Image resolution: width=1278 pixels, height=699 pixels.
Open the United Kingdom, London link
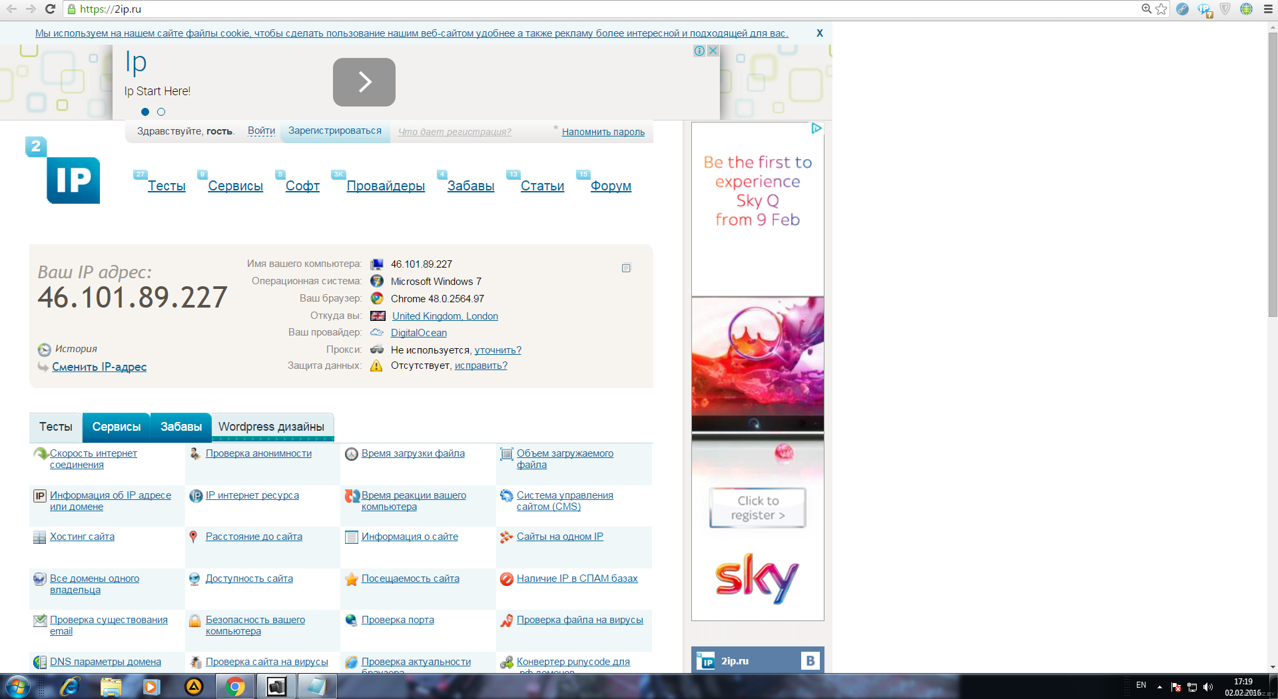445,316
